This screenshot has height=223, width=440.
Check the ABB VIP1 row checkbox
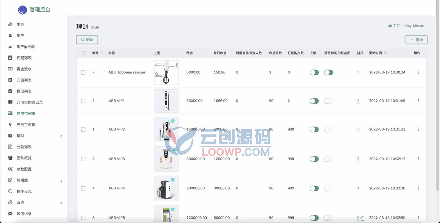(83, 101)
